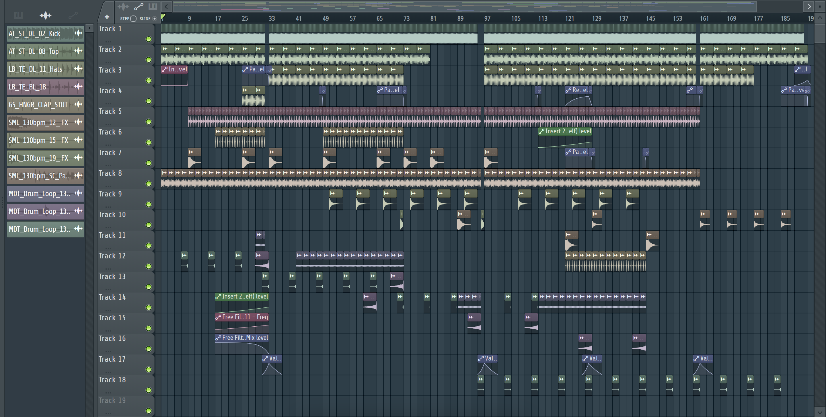This screenshot has width=826, height=417.
Task: Mute Track 18 with its green LED
Action: tap(149, 390)
